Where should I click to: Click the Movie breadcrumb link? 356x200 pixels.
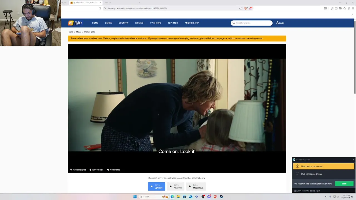79,32
